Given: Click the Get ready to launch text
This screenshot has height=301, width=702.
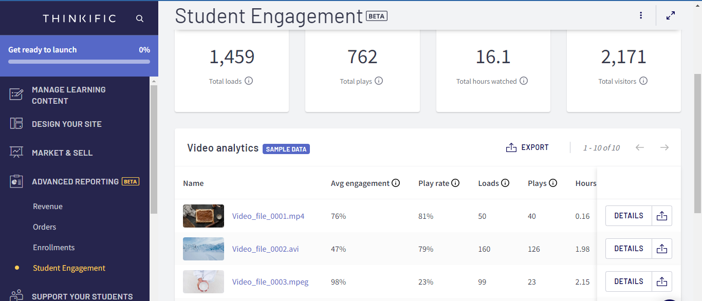Looking at the screenshot, I should 42,50.
